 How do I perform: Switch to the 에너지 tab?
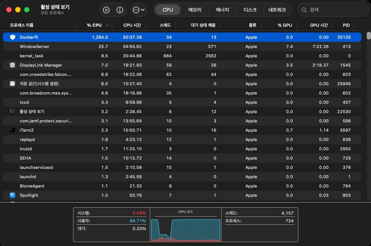click(223, 10)
